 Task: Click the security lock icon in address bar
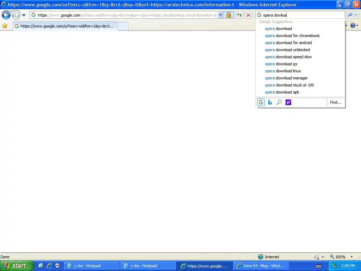click(x=228, y=15)
